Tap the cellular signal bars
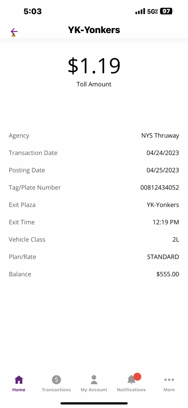188x408 pixels. coord(140,11)
